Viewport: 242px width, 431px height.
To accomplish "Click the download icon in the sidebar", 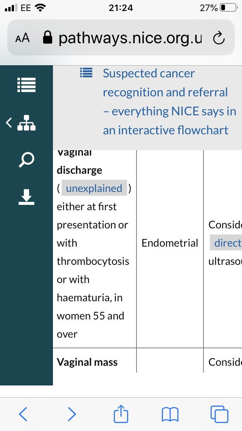I will point(26,197).
